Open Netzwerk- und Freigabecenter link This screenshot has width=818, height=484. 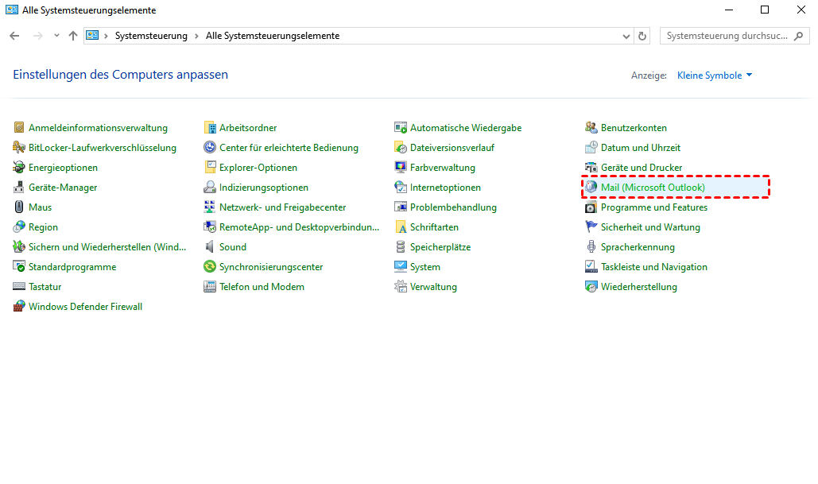click(x=282, y=207)
